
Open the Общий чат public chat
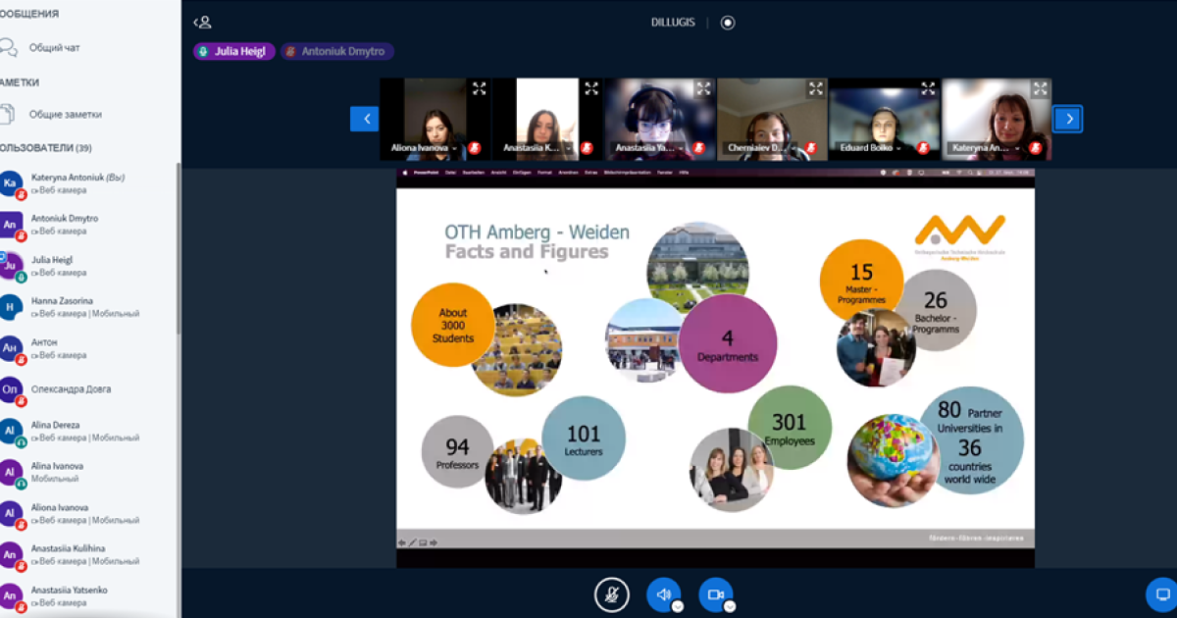click(x=54, y=46)
